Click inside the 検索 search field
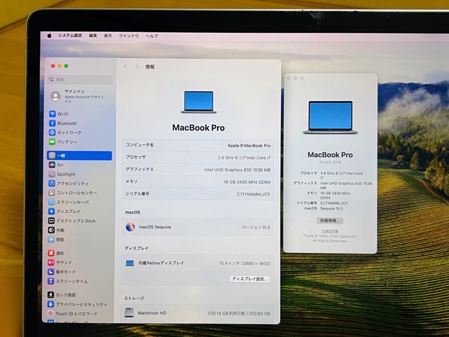449x337 pixels. pyautogui.click(x=79, y=79)
